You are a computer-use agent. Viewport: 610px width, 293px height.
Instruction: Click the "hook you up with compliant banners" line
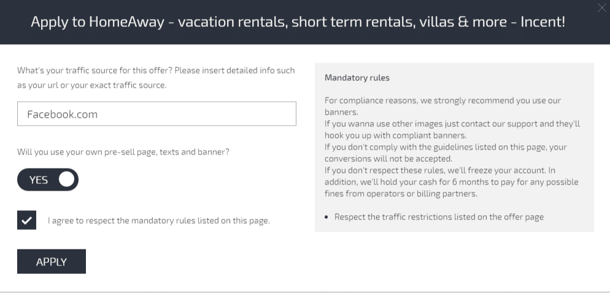point(395,135)
